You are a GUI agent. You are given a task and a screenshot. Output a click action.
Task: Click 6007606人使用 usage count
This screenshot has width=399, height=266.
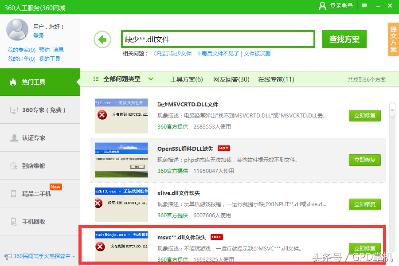coord(212,215)
